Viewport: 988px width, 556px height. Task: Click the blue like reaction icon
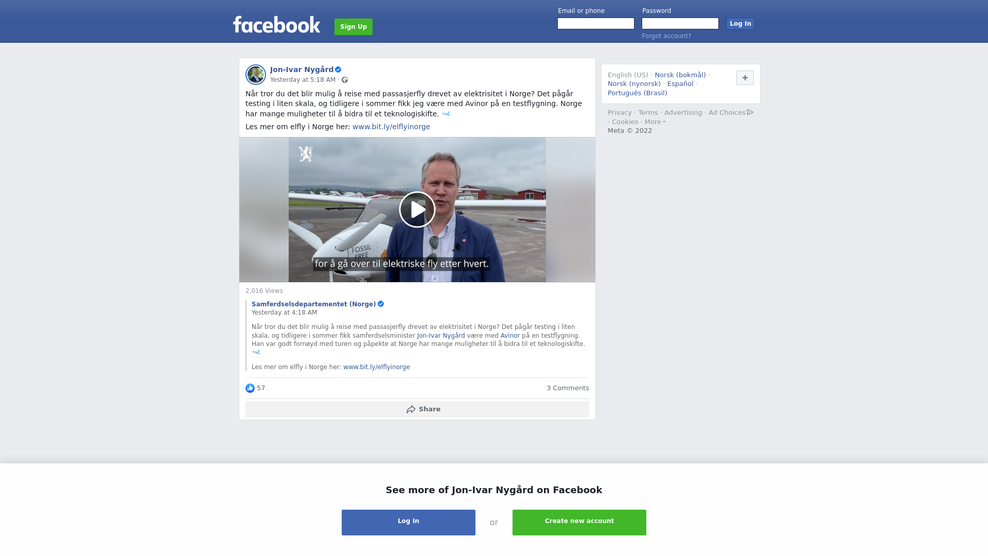pyautogui.click(x=250, y=388)
